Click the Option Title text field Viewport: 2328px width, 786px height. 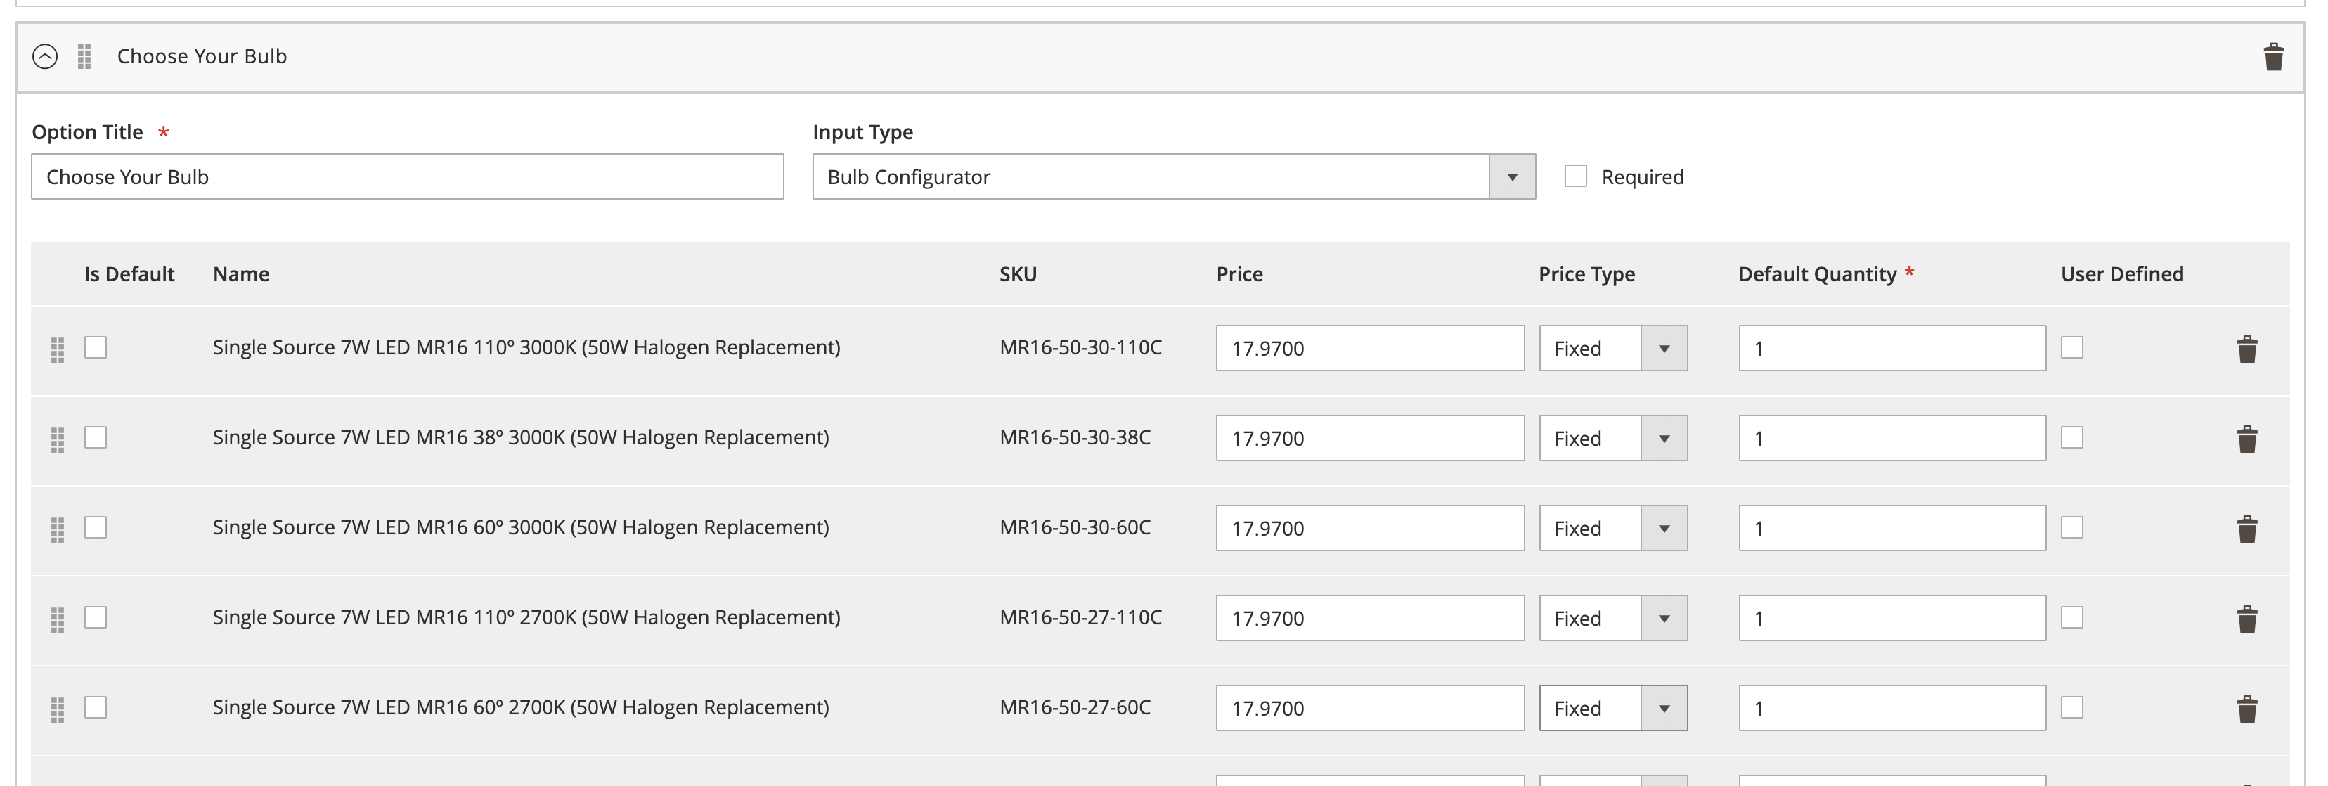click(407, 177)
